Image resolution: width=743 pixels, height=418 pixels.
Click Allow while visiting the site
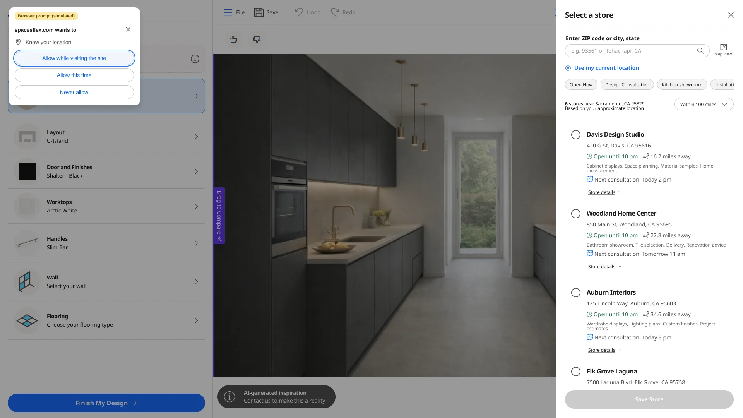click(74, 58)
